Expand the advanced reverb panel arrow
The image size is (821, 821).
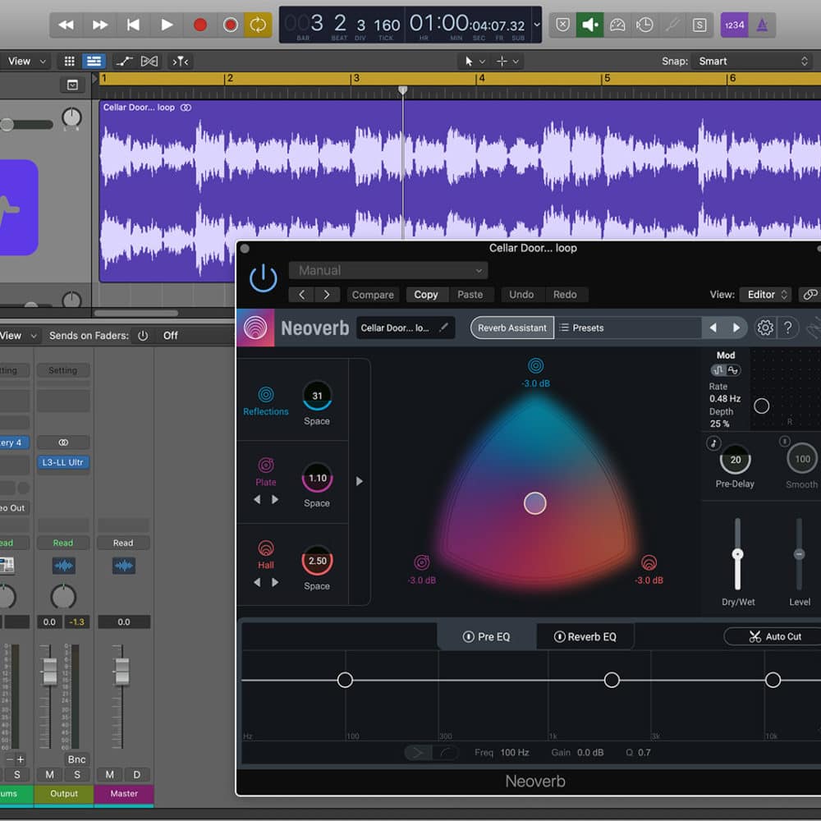(x=360, y=480)
